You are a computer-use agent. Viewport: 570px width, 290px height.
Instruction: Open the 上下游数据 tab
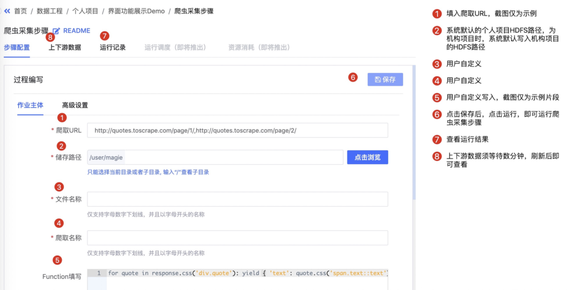point(65,47)
